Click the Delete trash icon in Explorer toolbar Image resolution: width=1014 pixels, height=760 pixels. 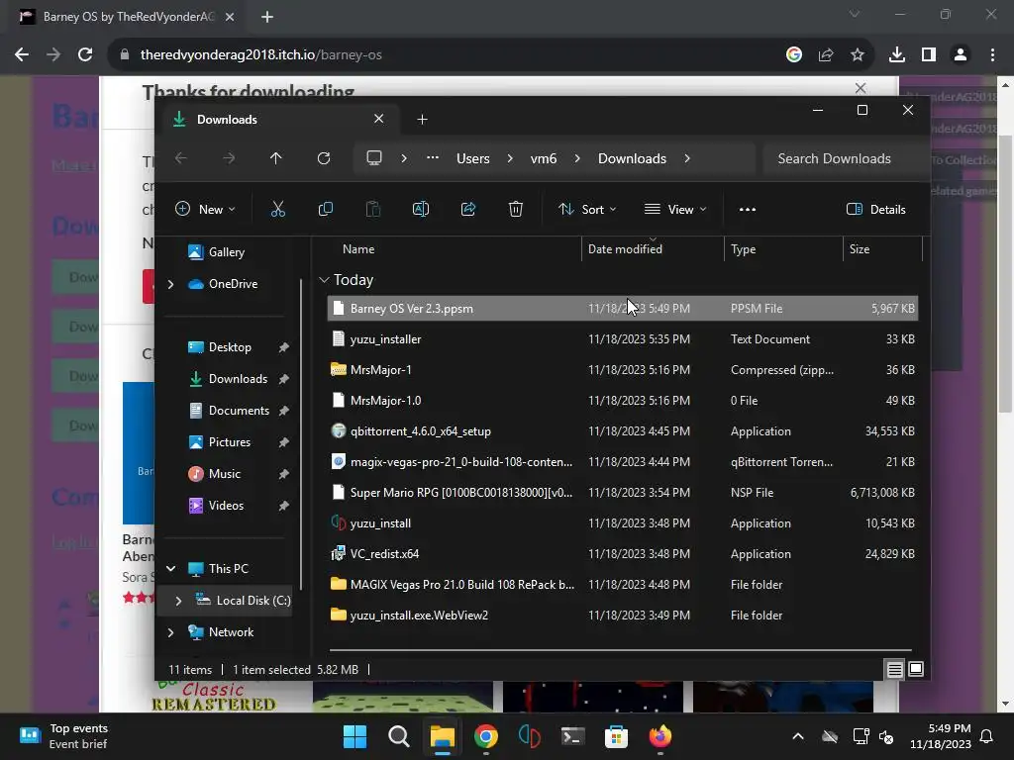pyautogui.click(x=515, y=209)
